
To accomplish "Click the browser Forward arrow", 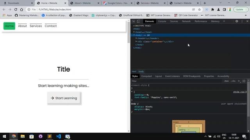I will pyautogui.click(x=10, y=9).
